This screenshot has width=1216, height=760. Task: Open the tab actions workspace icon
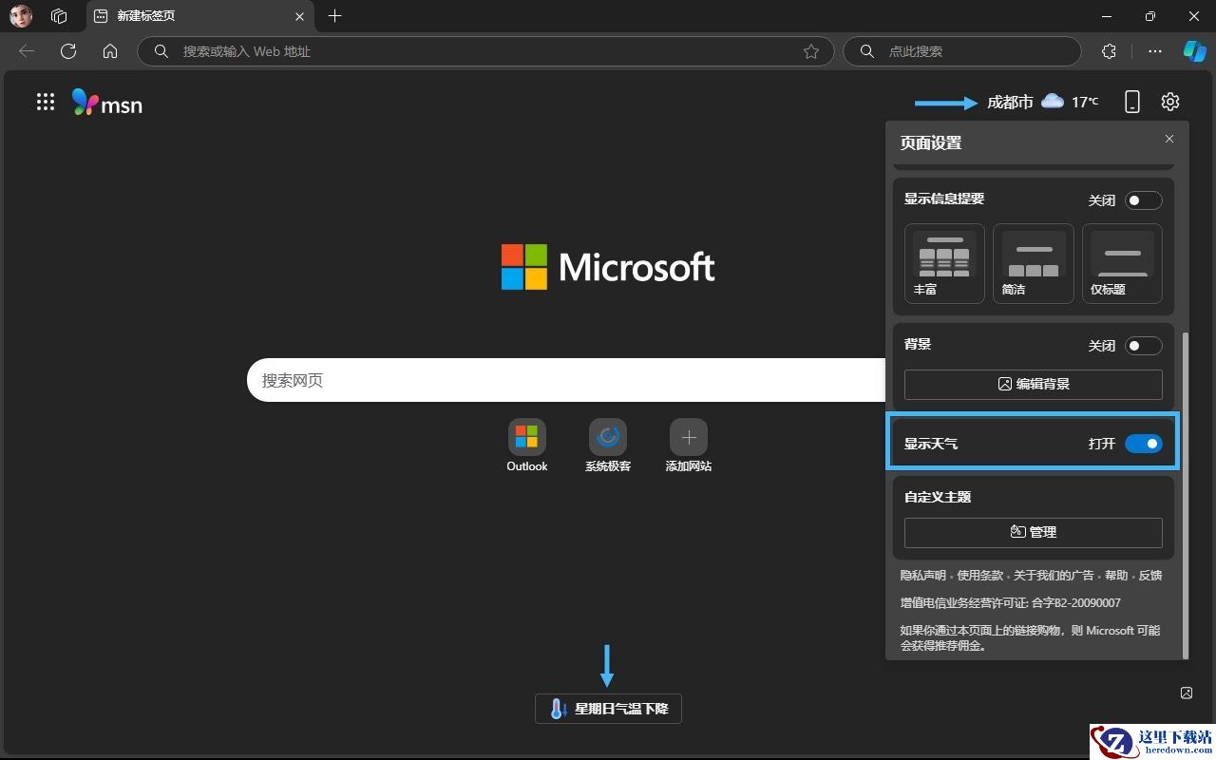(59, 16)
